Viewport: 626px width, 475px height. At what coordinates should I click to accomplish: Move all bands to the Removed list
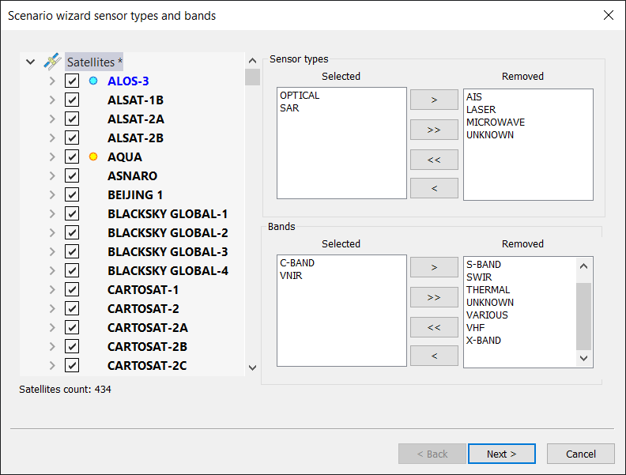click(434, 297)
